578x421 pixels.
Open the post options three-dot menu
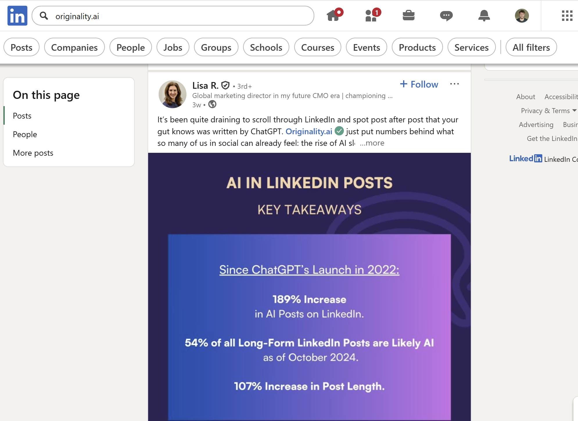454,84
